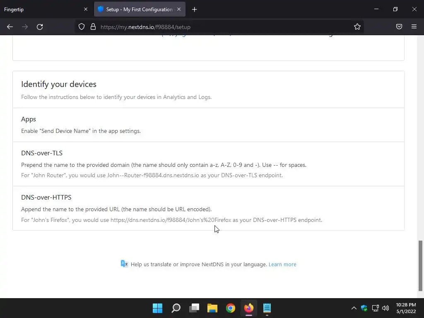The image size is (424, 318).
Task: Click the "Identify your devices" heading
Action: pyautogui.click(x=59, y=84)
